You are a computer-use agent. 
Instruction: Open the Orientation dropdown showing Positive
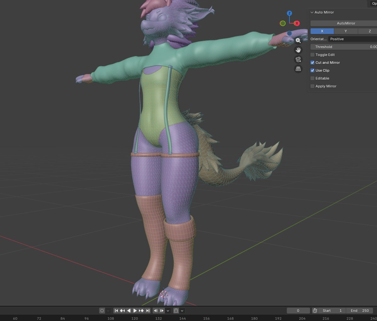click(x=352, y=39)
